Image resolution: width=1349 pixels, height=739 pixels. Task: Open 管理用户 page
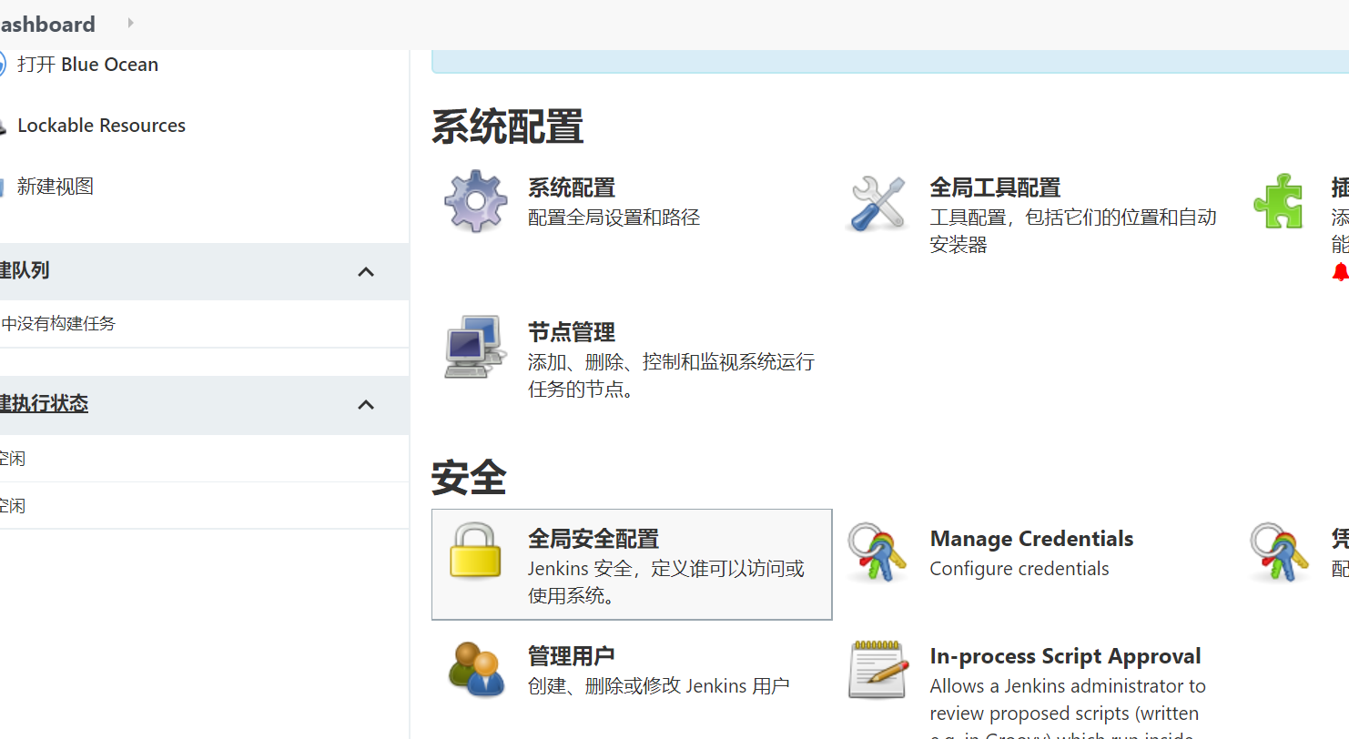point(572,656)
